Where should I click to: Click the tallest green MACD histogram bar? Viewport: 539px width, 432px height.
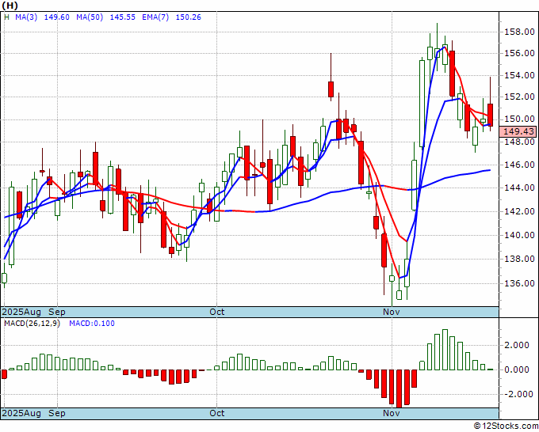(445, 350)
